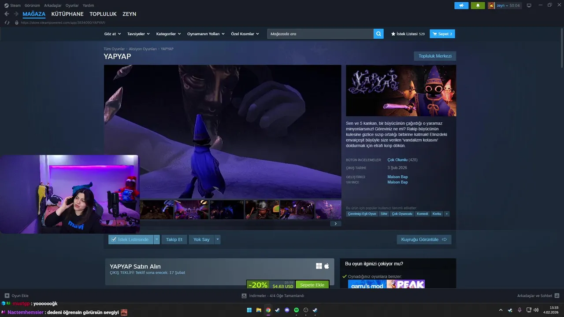564x317 pixels.
Task: Expand the Yok Say arrow dropdown
Action: 217,240
